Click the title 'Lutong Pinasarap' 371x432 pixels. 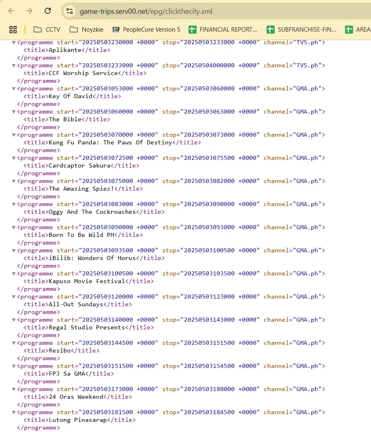(78, 420)
